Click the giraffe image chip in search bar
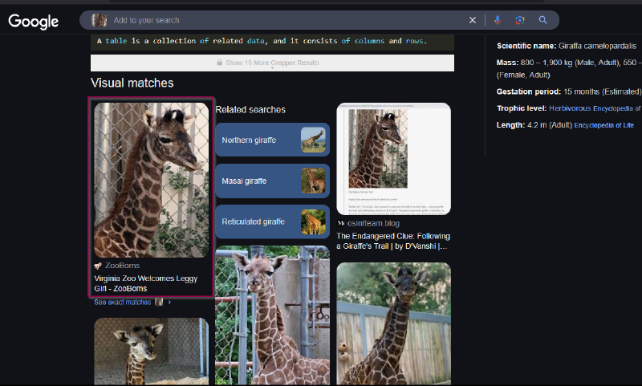 [100, 20]
